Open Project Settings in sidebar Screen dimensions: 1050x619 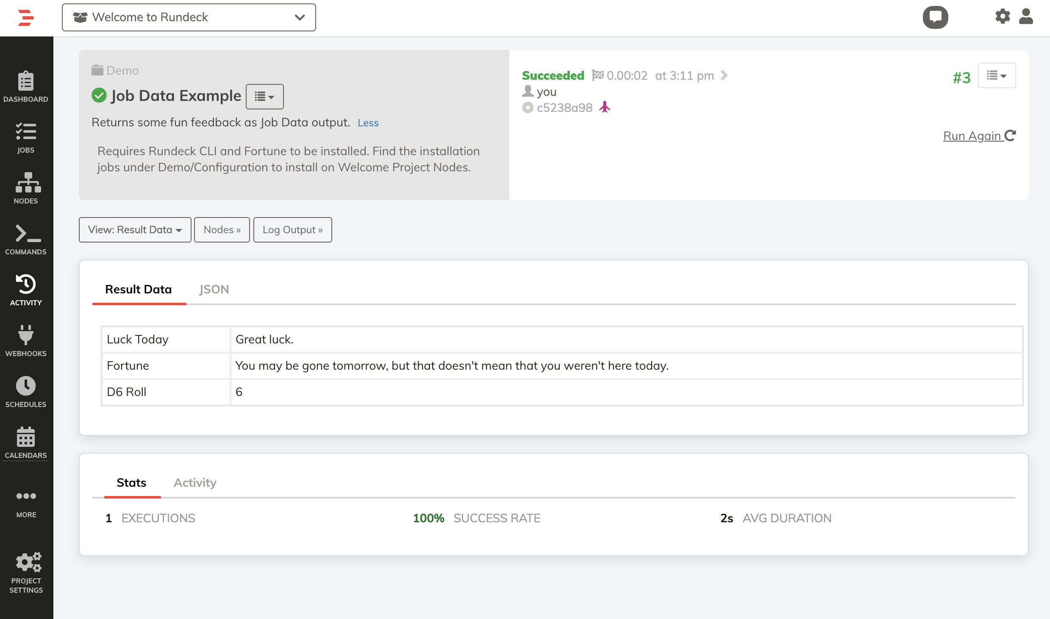click(x=26, y=573)
